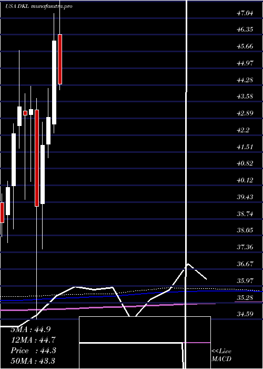
Task: Click the 46.35 price axis label
Action: tap(245, 30)
